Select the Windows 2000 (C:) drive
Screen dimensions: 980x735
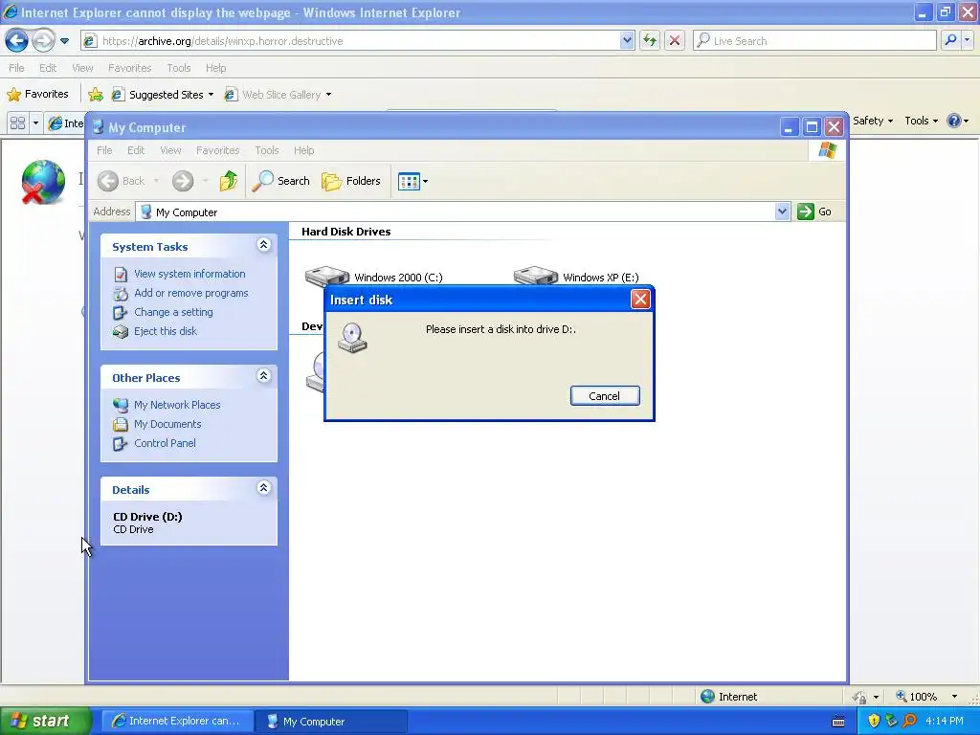pyautogui.click(x=374, y=277)
